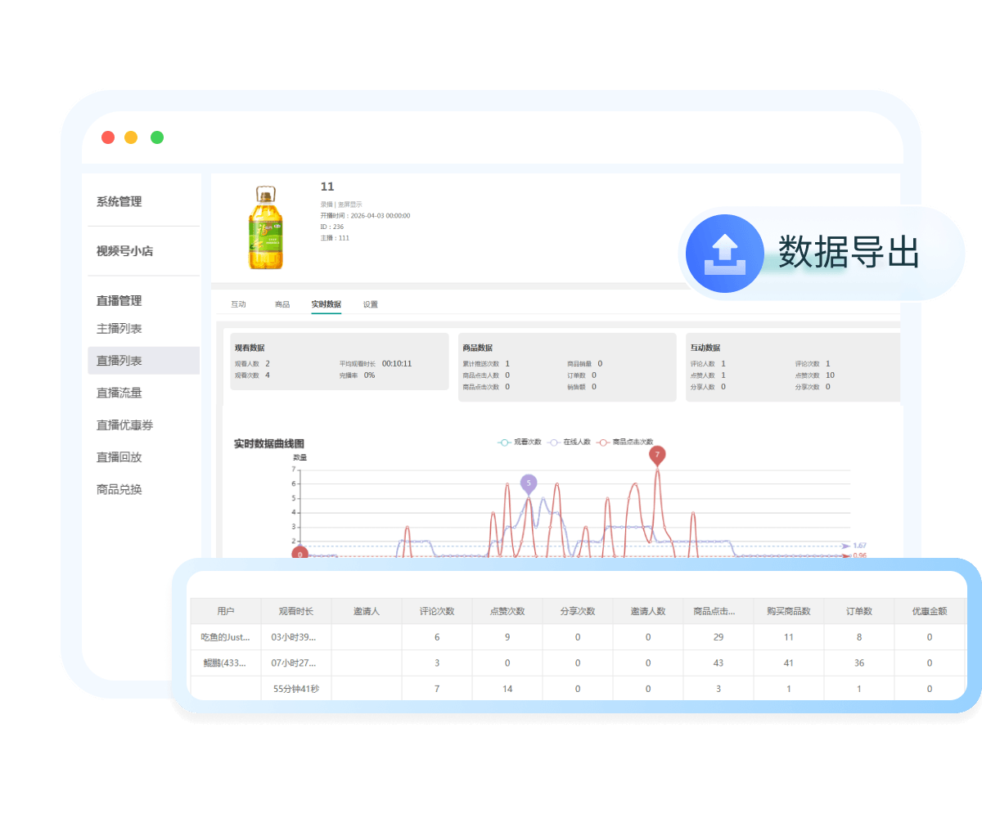The image size is (982, 818).
Task: Click the purple peak marker labeled 5
Action: [529, 483]
